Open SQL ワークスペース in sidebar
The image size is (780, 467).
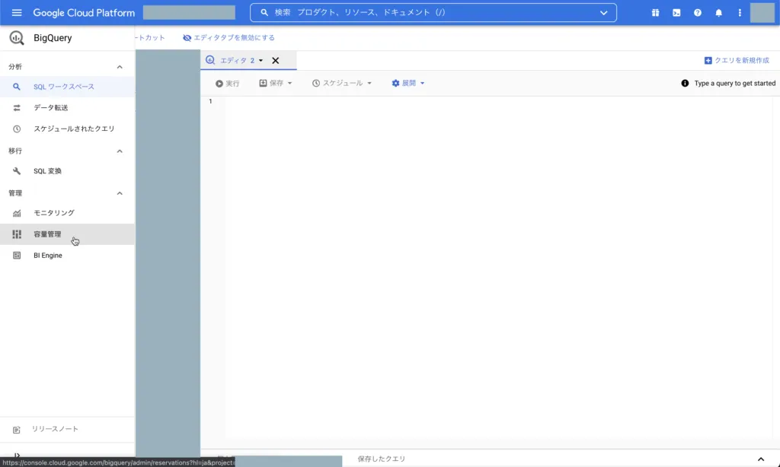point(67,87)
